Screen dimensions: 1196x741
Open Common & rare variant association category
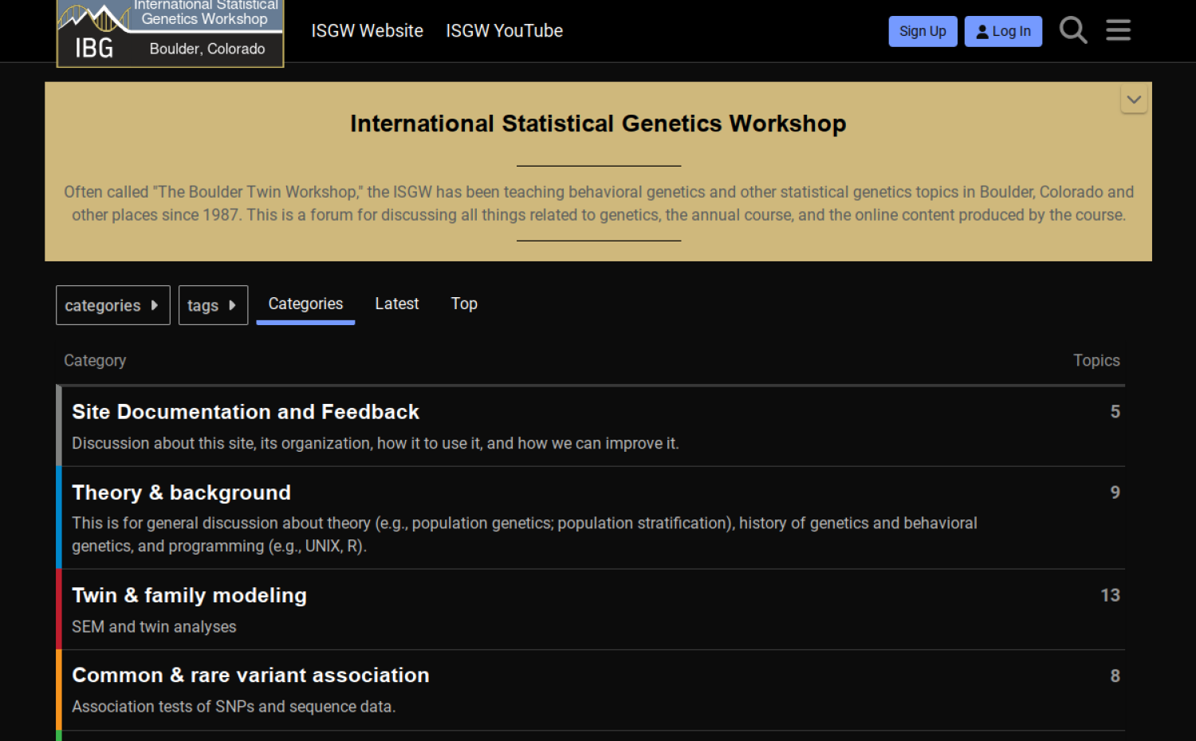[x=250, y=675]
